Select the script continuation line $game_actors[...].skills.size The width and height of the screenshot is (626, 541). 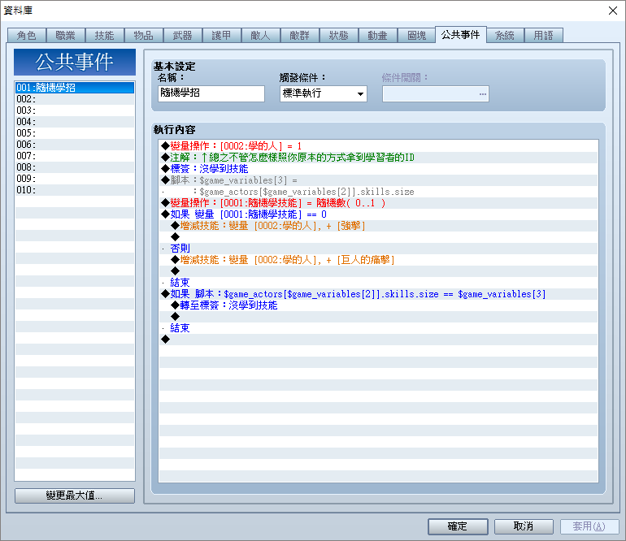379,192
